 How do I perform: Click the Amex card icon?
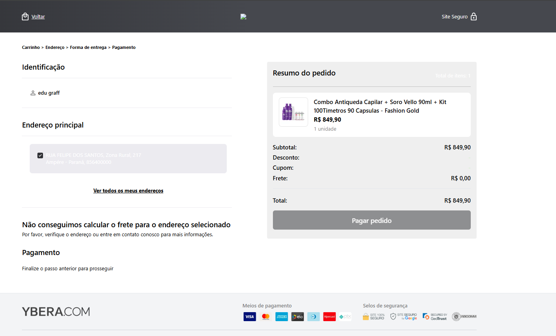click(282, 317)
